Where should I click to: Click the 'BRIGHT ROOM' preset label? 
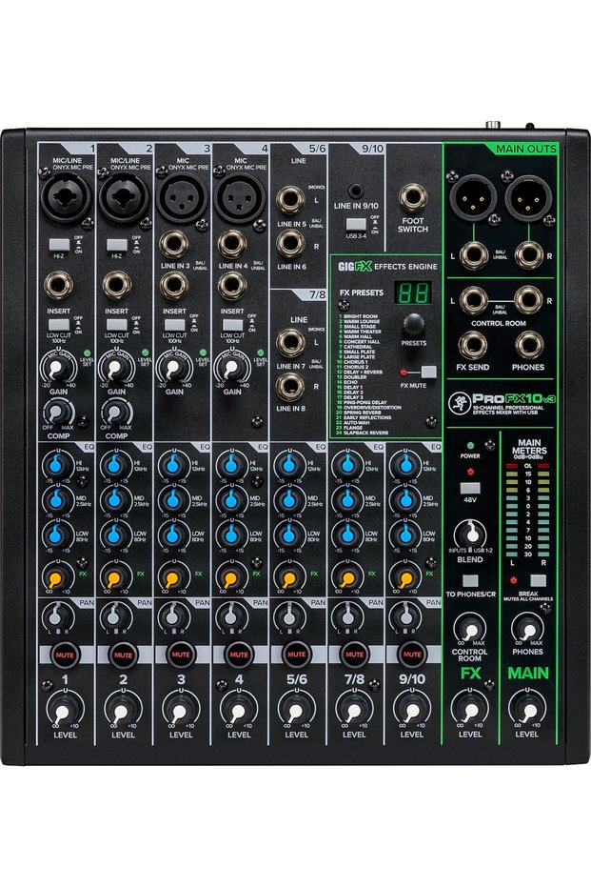(x=361, y=316)
